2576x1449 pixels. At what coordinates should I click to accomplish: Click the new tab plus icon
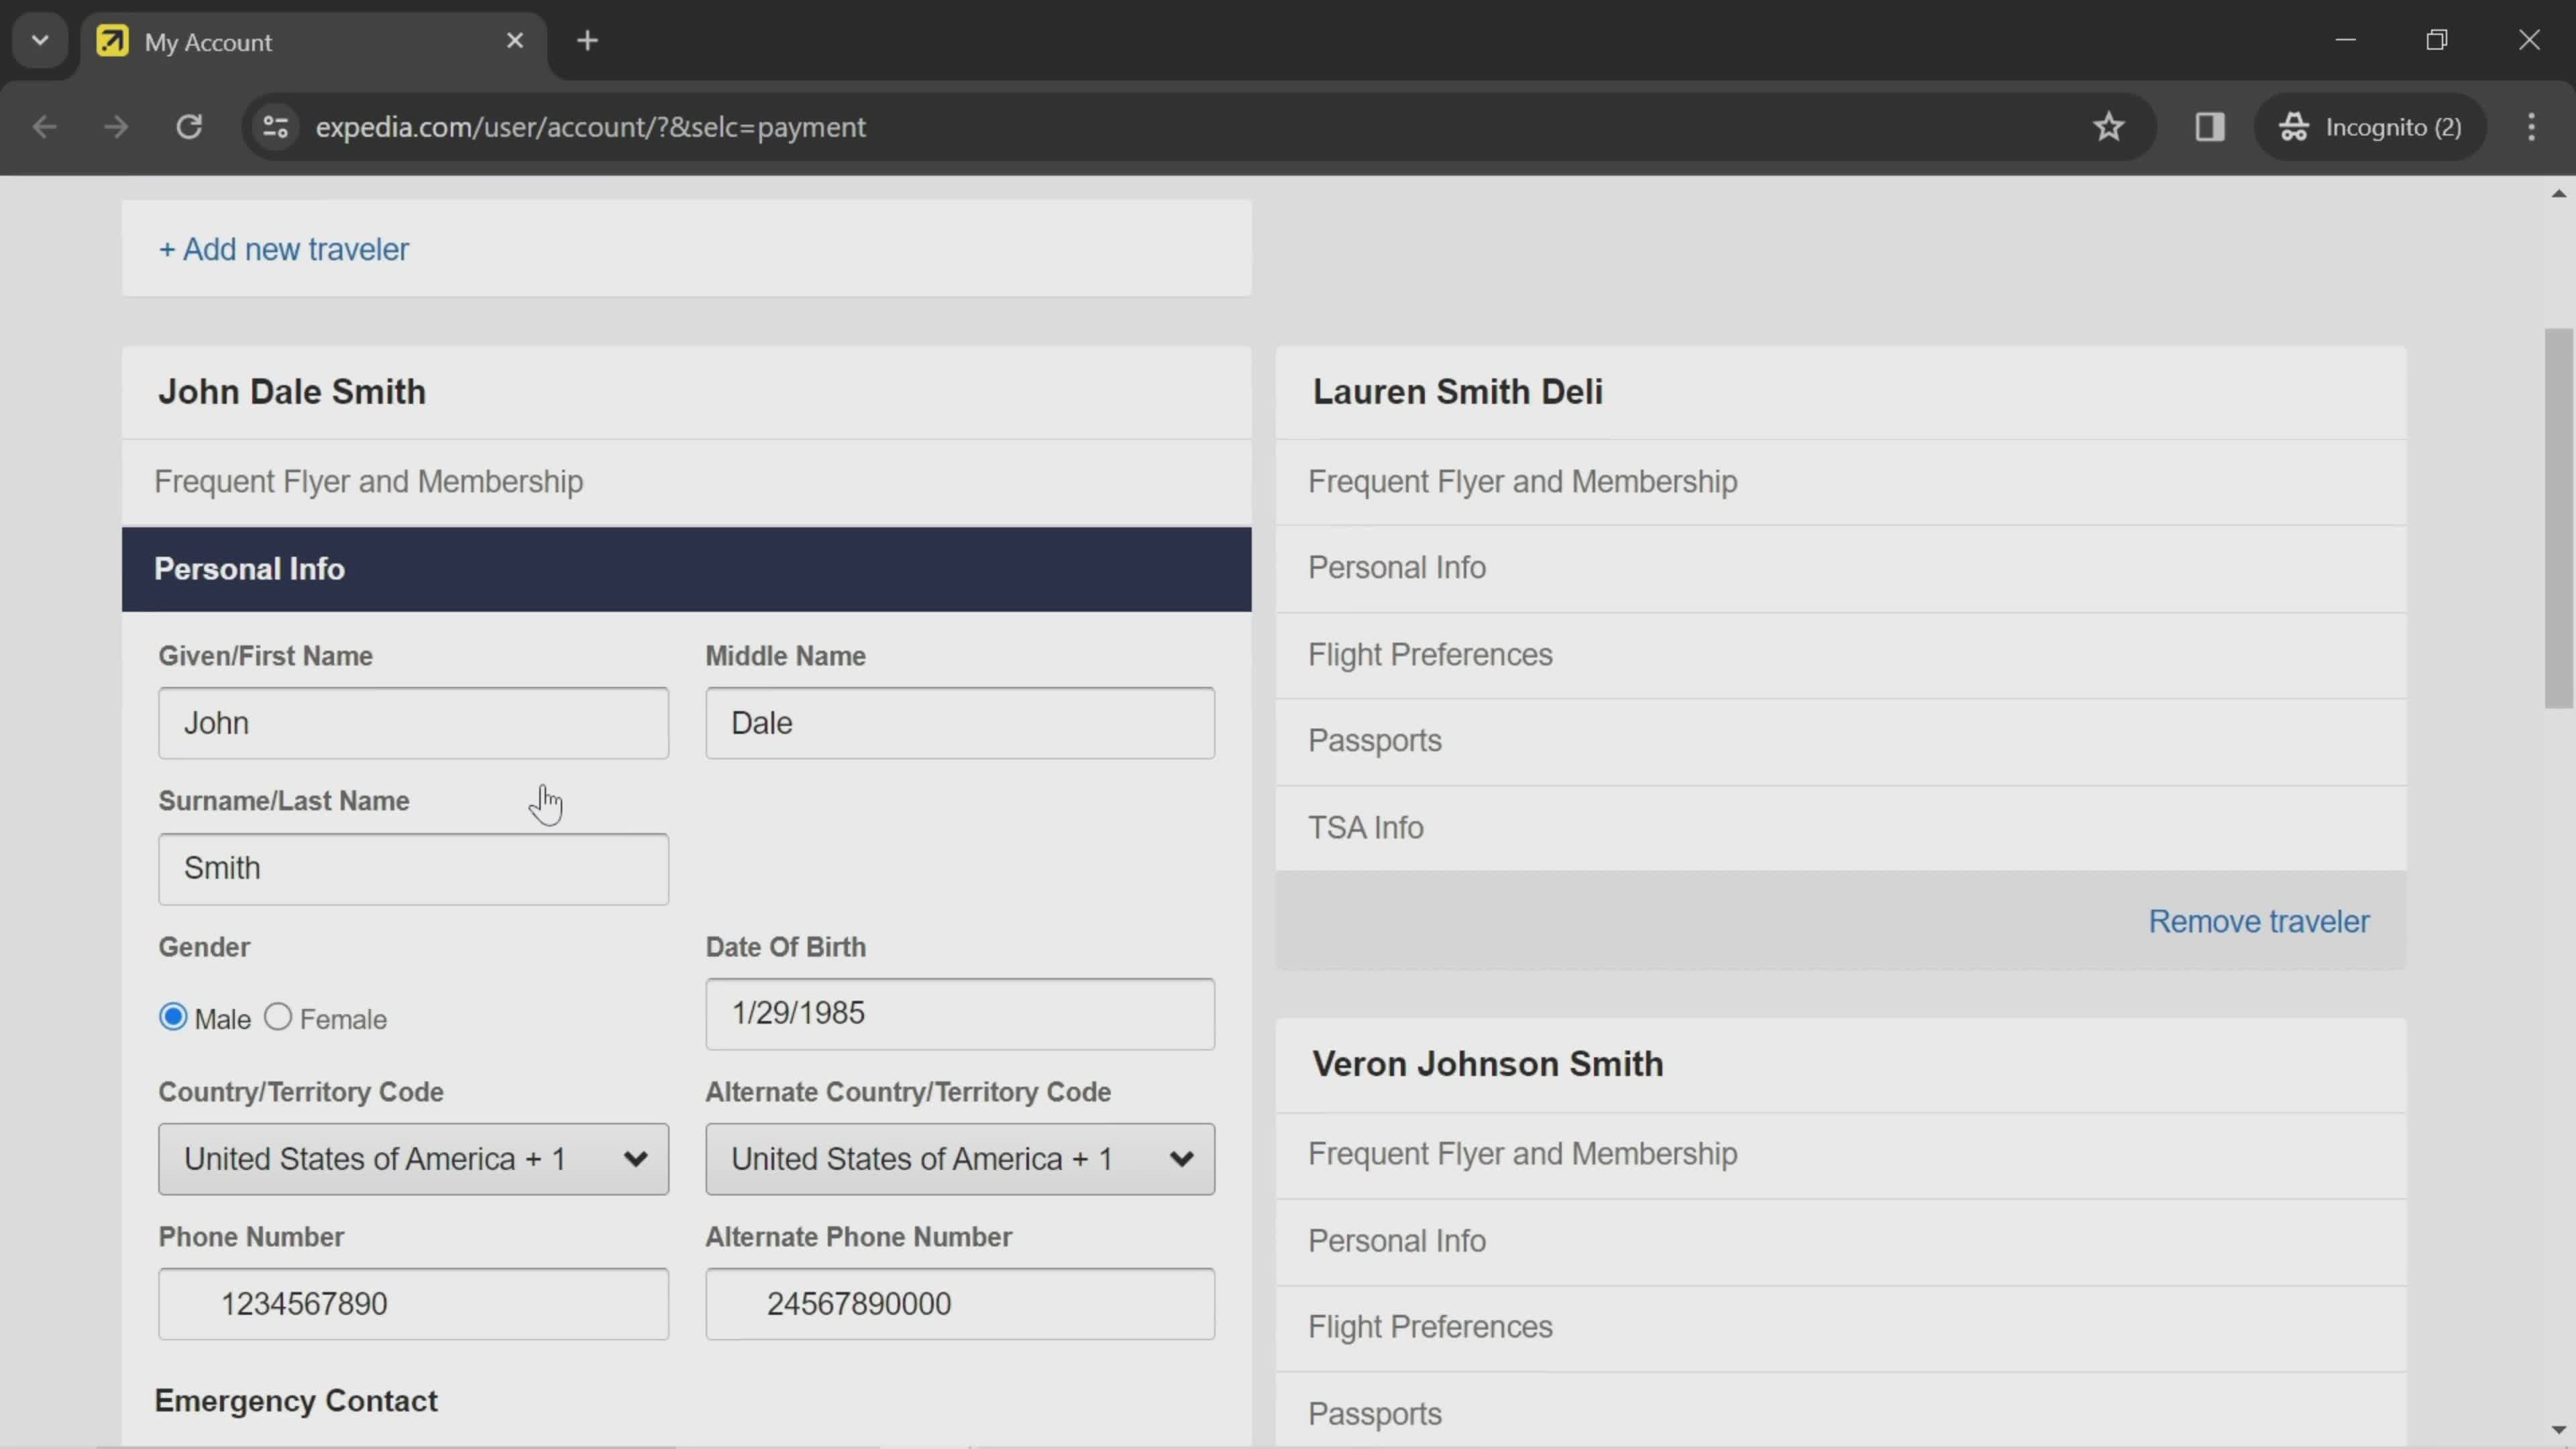(x=588, y=39)
